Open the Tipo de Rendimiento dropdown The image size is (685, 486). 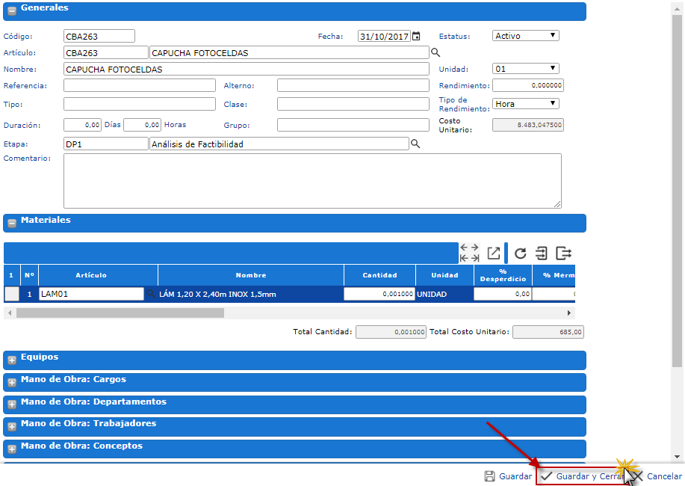(526, 104)
